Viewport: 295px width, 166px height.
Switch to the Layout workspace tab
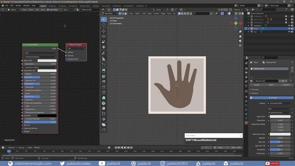[43, 6]
